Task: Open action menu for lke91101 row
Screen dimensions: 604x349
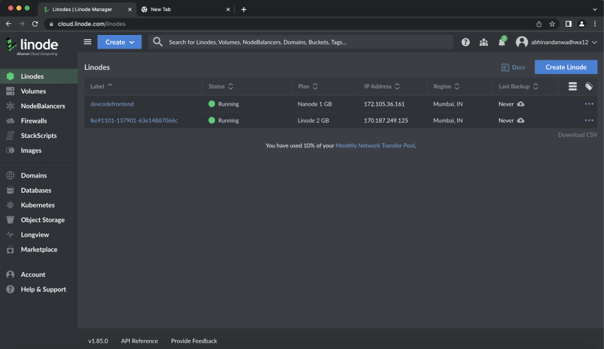Action: tap(589, 121)
